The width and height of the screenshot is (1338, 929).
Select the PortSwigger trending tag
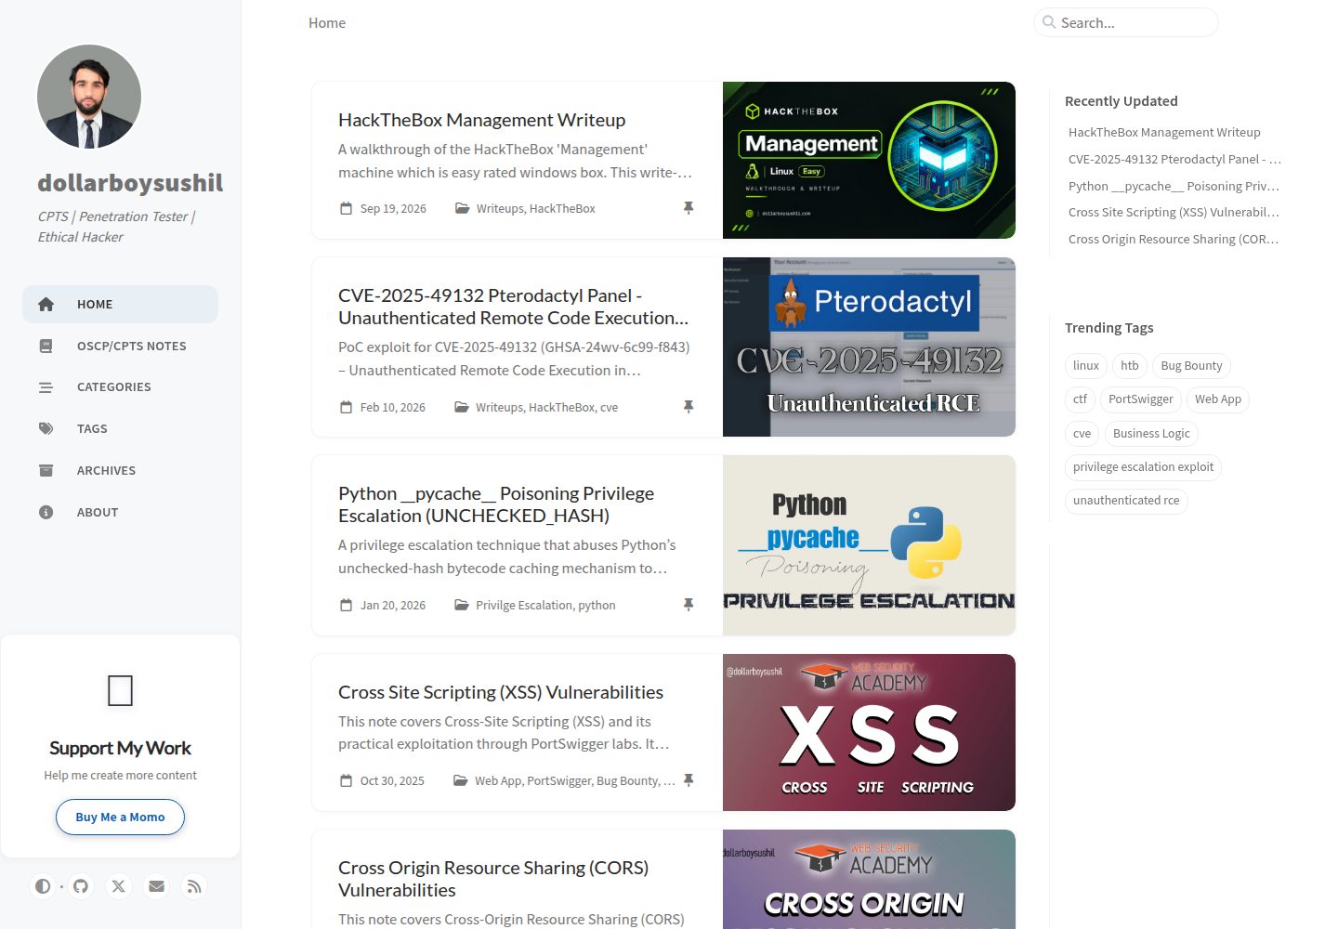click(1141, 399)
